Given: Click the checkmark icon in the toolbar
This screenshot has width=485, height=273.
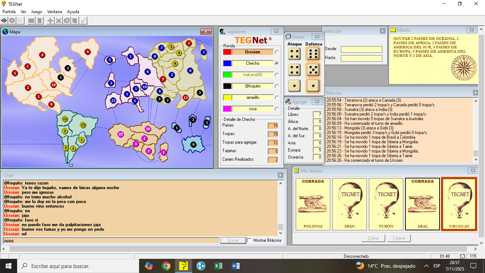Looking at the screenshot, I should click(x=83, y=21).
